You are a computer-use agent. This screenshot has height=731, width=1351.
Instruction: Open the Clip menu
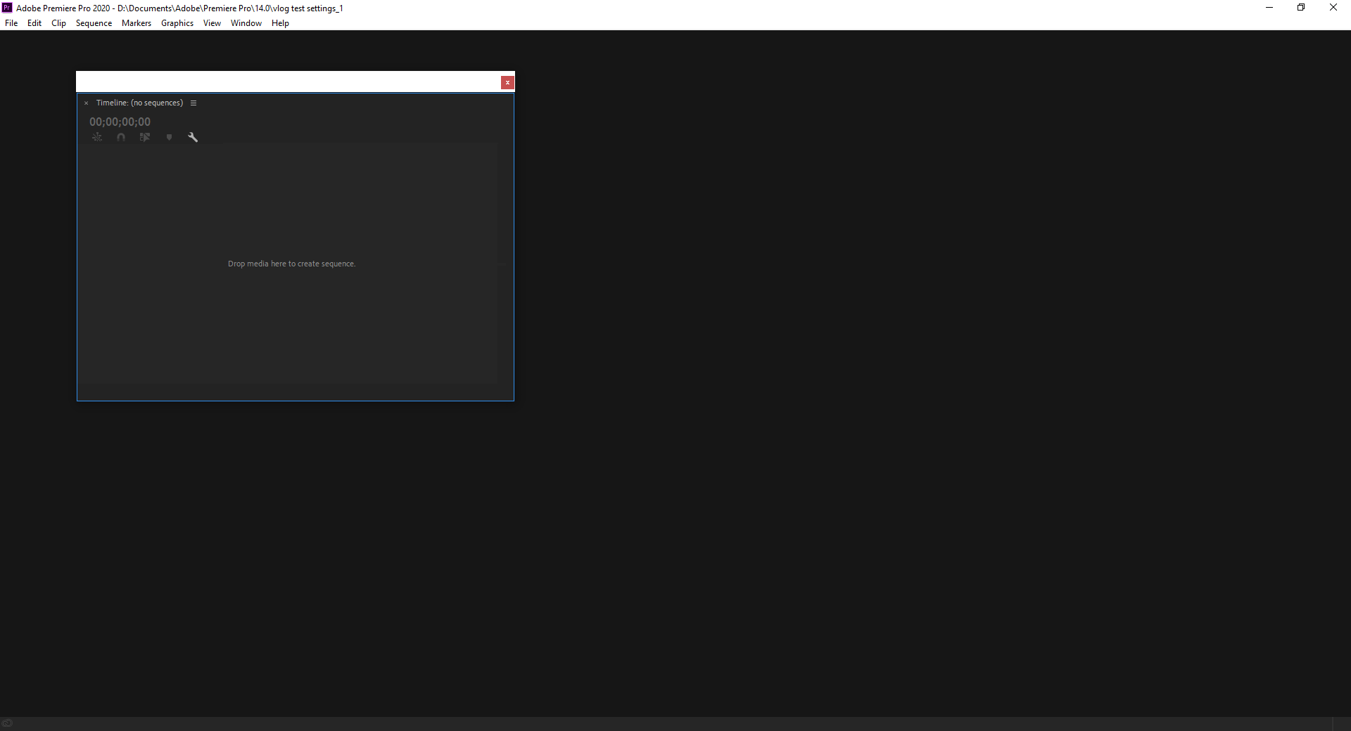58,23
